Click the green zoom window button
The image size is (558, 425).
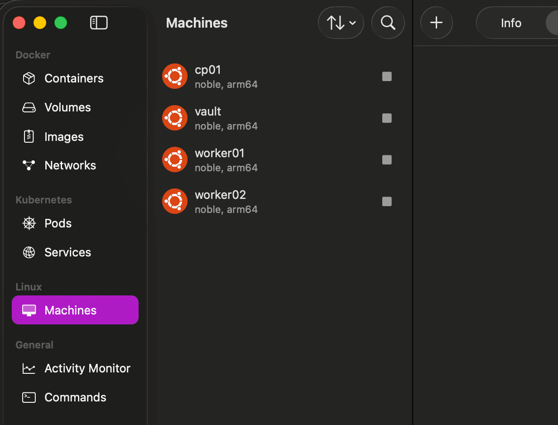61,23
